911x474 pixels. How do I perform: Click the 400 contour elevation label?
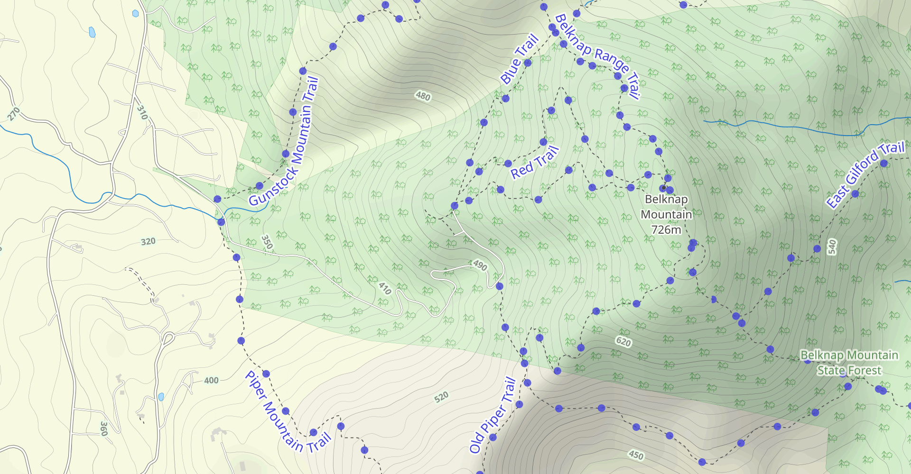coord(211,381)
